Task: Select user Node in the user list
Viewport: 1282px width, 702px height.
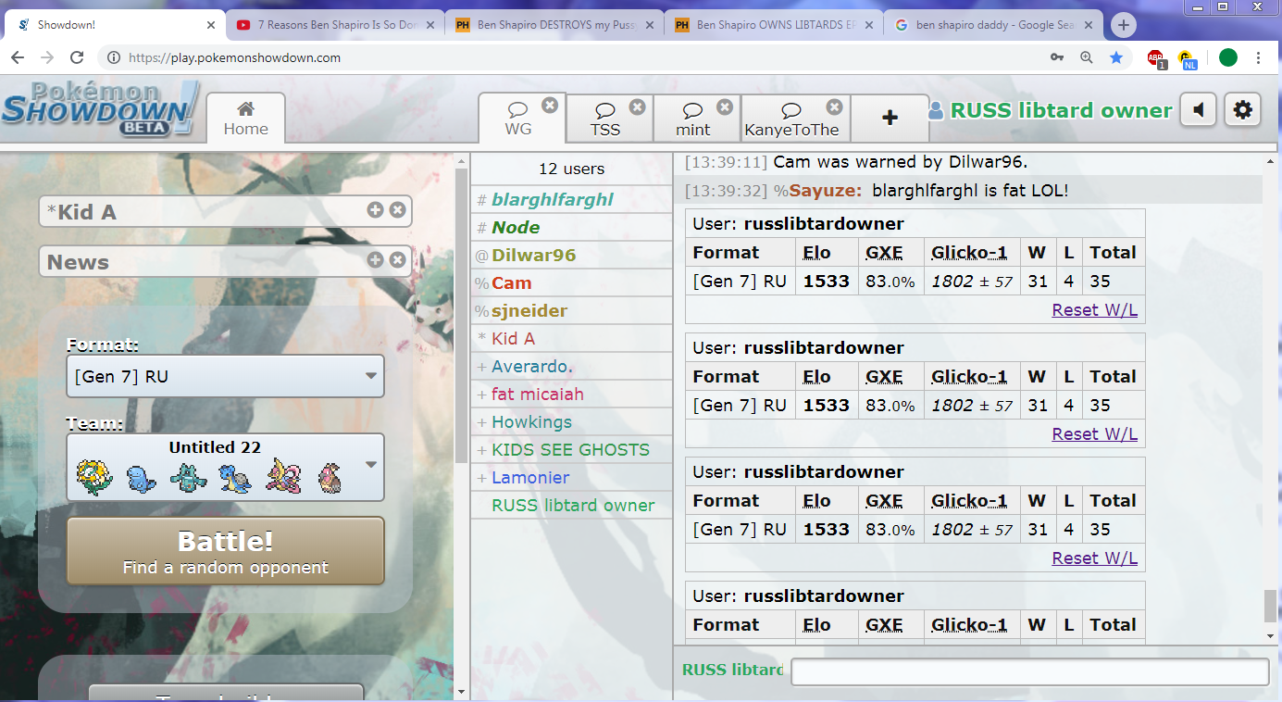Action: pyautogui.click(x=571, y=228)
